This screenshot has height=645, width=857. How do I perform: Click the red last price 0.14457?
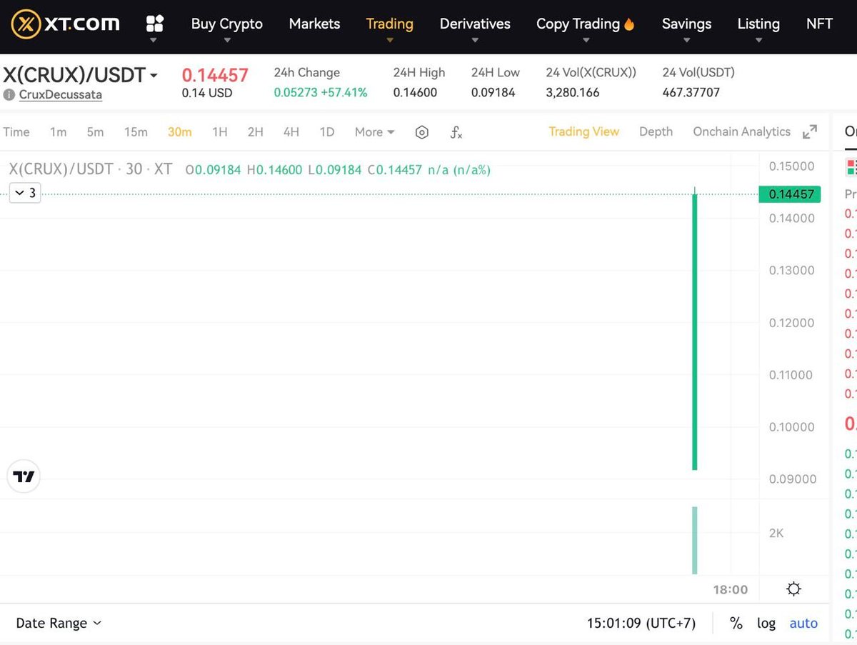pyautogui.click(x=215, y=75)
